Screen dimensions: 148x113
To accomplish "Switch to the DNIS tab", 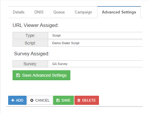I will pyautogui.click(x=39, y=12).
